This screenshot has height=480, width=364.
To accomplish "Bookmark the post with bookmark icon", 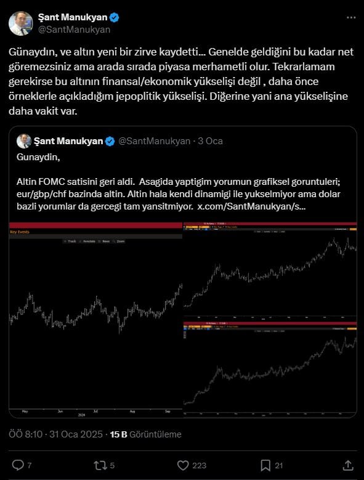I will tap(265, 466).
